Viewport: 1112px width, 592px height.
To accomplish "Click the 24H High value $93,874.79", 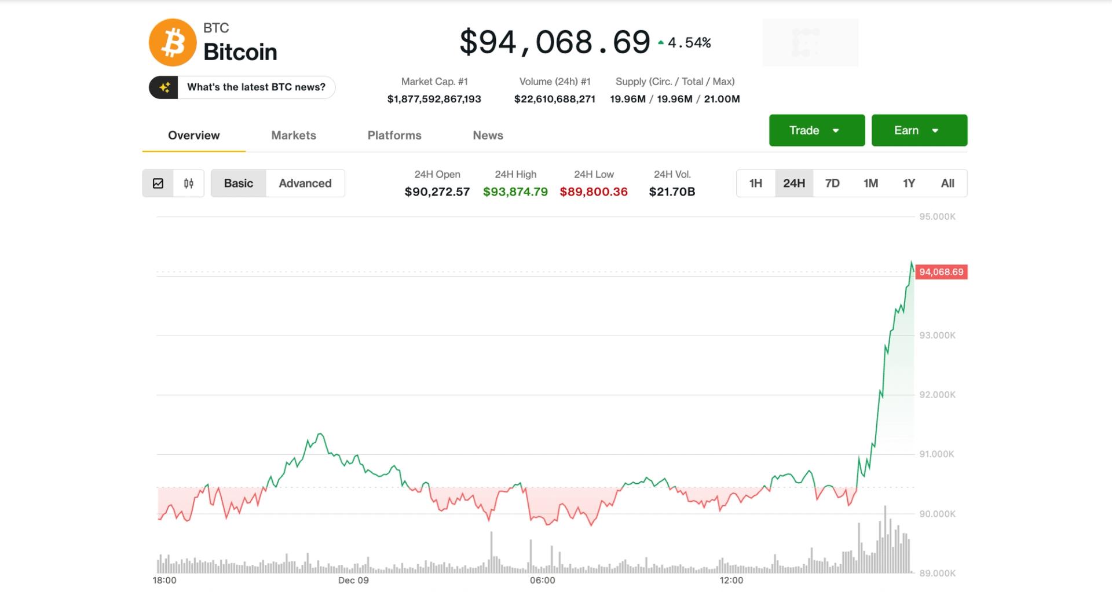I will click(x=515, y=192).
